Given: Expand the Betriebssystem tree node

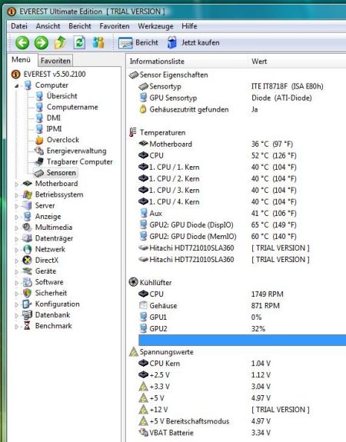Looking at the screenshot, I should tap(17, 195).
